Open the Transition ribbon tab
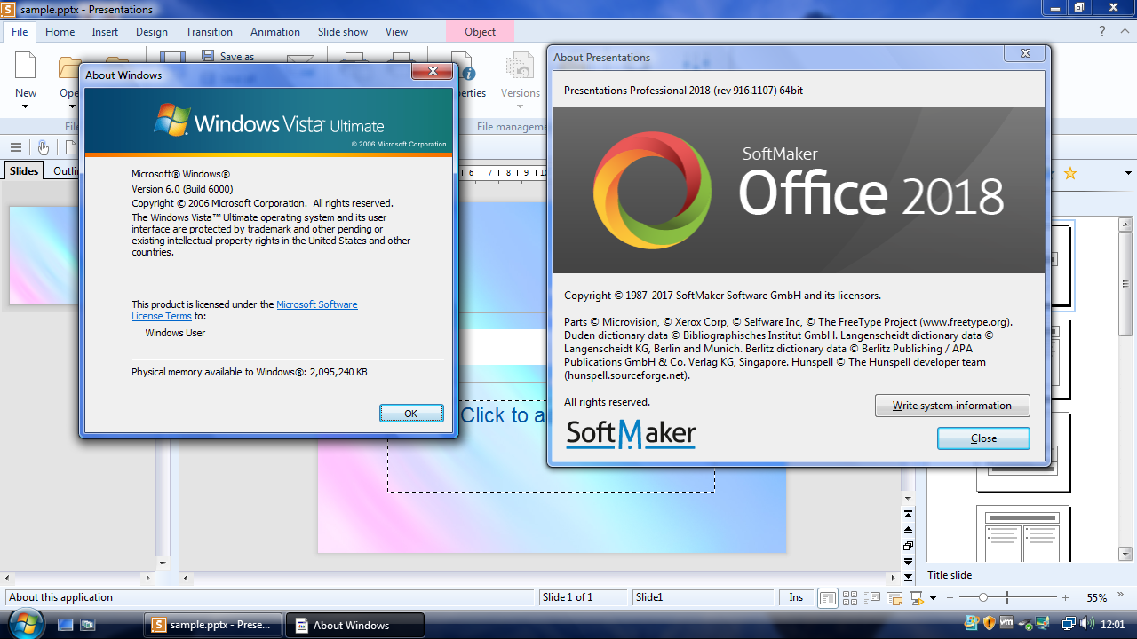The height and width of the screenshot is (639, 1137). [210, 32]
